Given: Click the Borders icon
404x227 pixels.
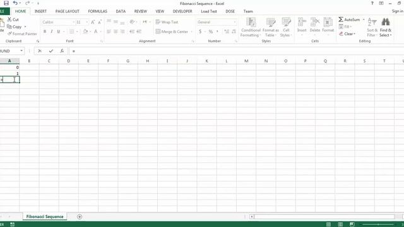Looking at the screenshot, I should [x=71, y=32].
